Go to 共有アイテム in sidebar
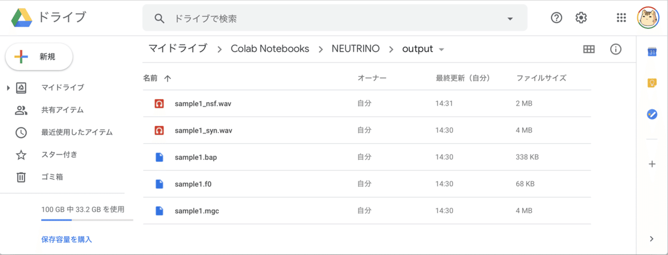This screenshot has height=255, width=668. coord(62,110)
